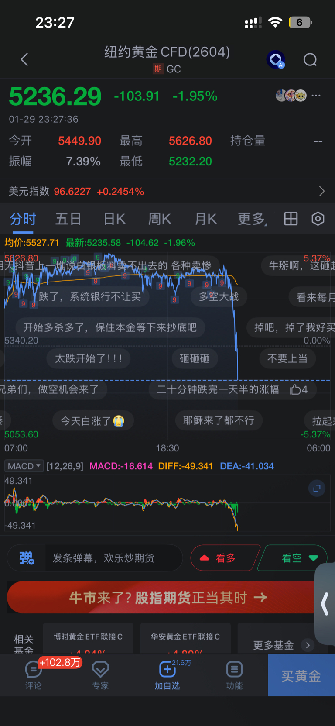Tap the danmaku comment 多空大战

219,297
